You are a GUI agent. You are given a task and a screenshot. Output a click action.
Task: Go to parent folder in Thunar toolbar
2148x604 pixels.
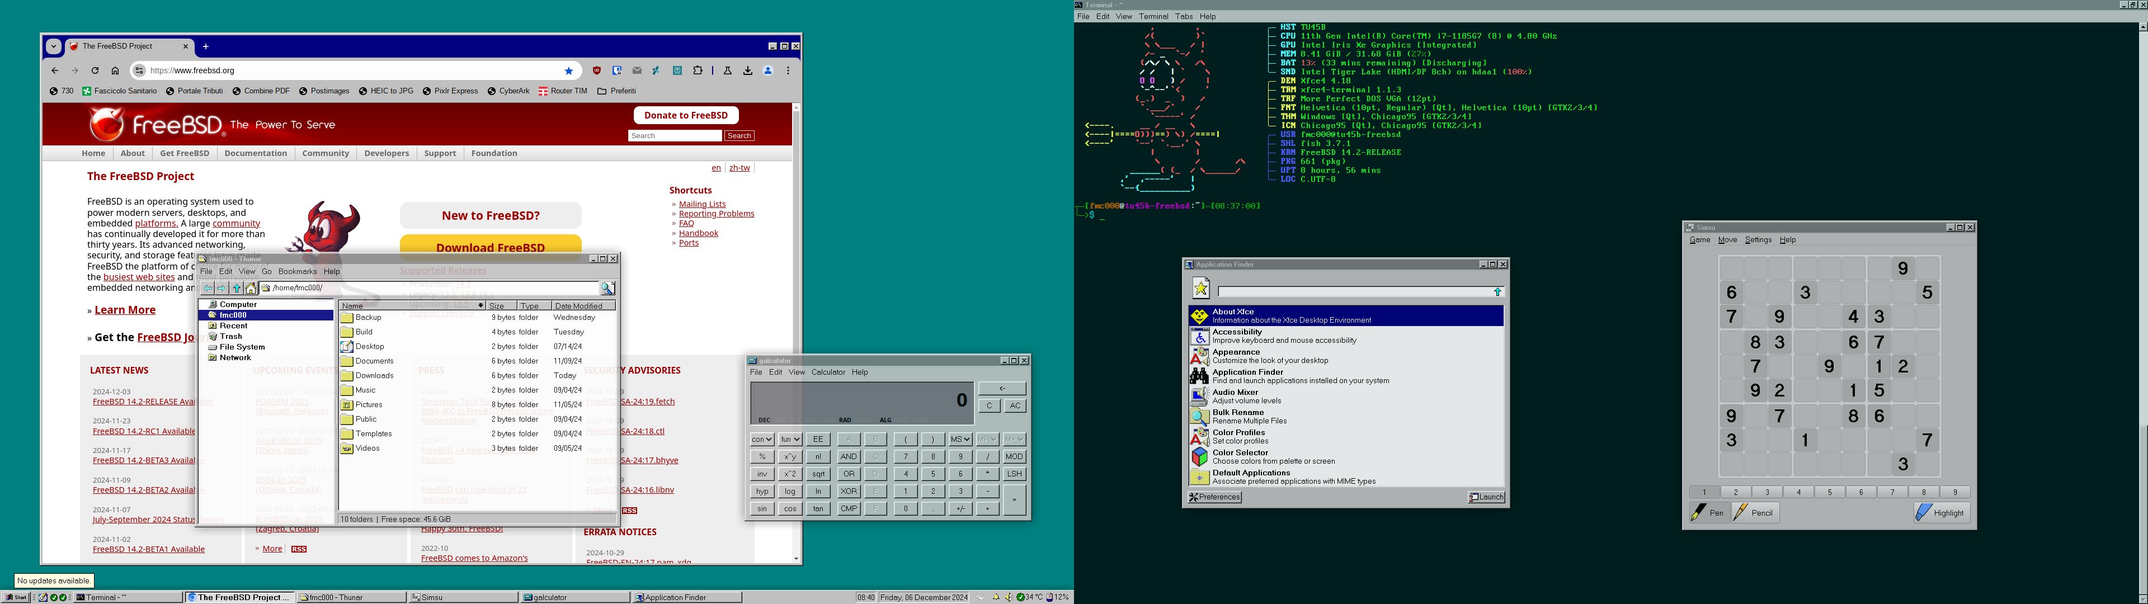click(x=237, y=288)
